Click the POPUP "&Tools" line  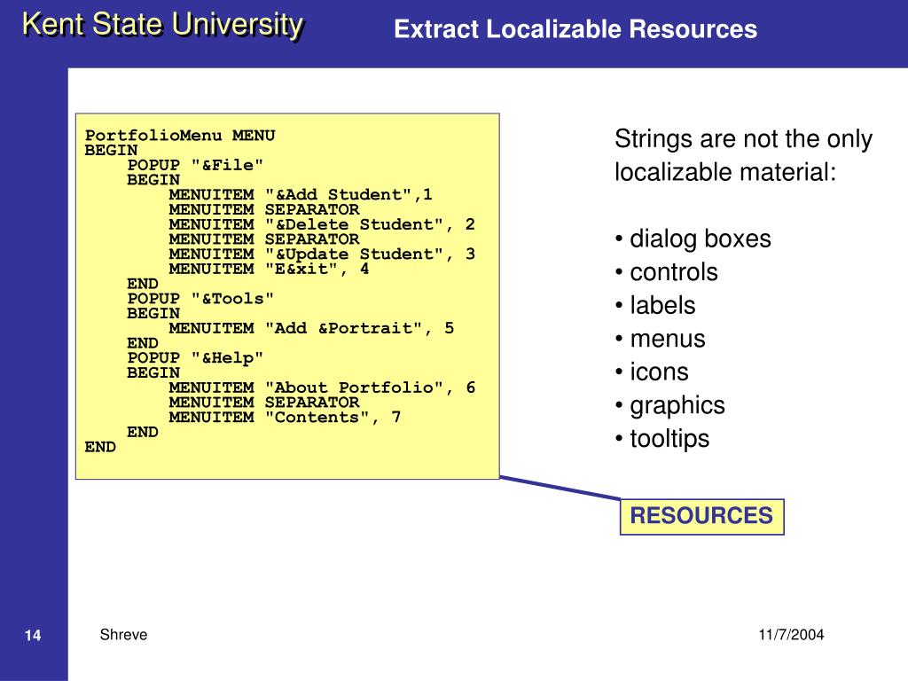[x=200, y=298]
